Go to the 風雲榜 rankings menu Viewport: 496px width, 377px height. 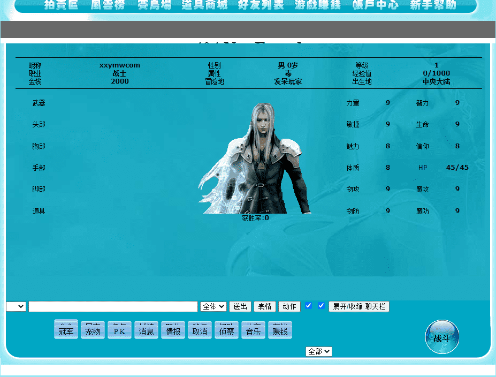[x=108, y=5]
